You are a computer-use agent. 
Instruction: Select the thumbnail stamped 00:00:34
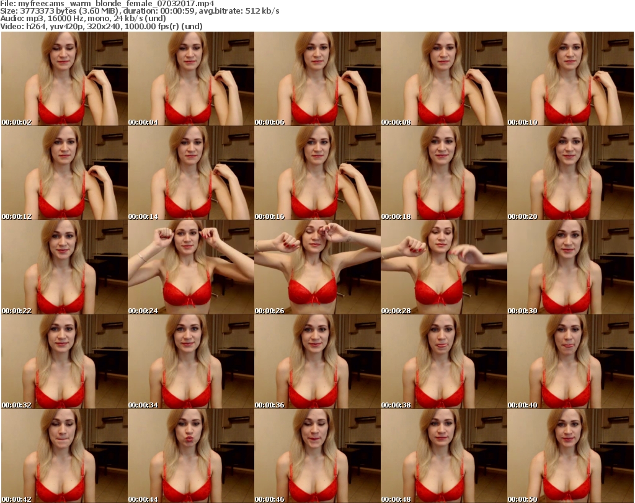point(191,361)
